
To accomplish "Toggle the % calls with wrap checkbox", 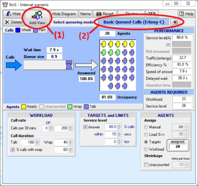I will point(12,150).
